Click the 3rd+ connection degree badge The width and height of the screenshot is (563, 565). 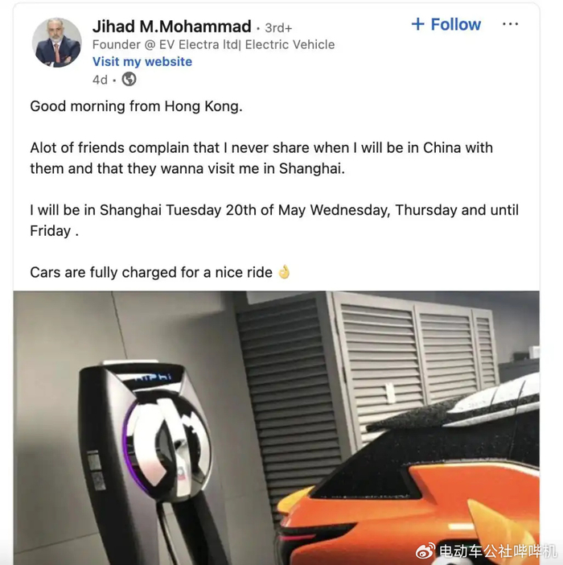click(x=278, y=27)
